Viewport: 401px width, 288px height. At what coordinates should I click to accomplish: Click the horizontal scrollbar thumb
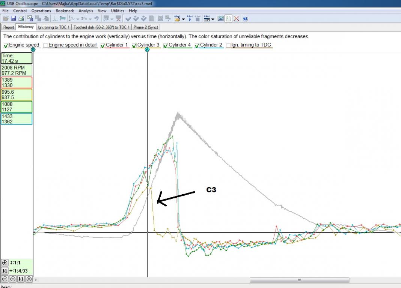coord(299,280)
